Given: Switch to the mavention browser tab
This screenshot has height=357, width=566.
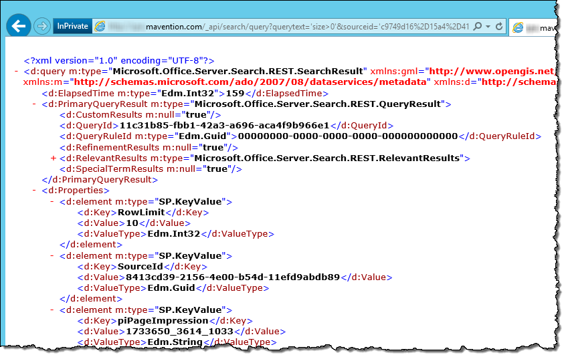Looking at the screenshot, I should point(533,27).
